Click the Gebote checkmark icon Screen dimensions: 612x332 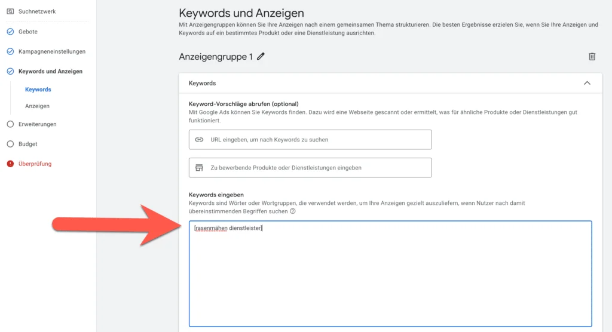10,32
